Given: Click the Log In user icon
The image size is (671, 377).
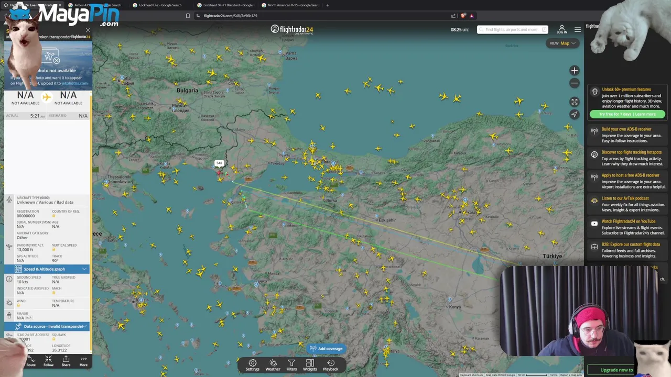Looking at the screenshot, I should click(x=561, y=29).
